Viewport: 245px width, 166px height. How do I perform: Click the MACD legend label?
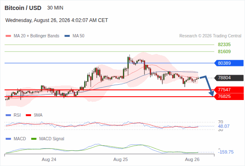coord(20,139)
